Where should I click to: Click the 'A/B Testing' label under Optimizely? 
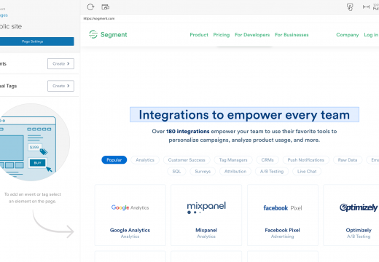[x=359, y=237]
